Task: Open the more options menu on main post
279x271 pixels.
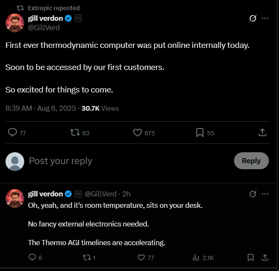Action: tap(265, 18)
